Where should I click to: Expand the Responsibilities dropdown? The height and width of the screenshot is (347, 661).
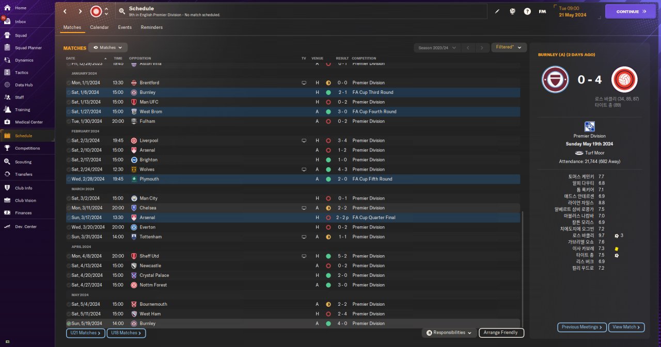[x=449, y=333]
